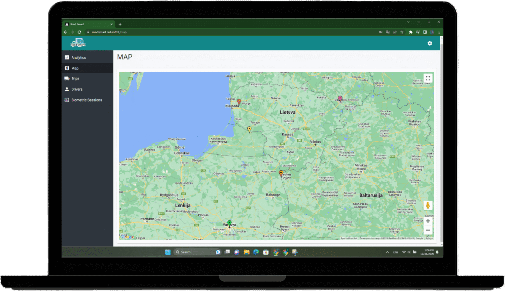The width and height of the screenshot is (505, 291).
Task: Open the Analytics page in the sidebar
Action: click(78, 58)
